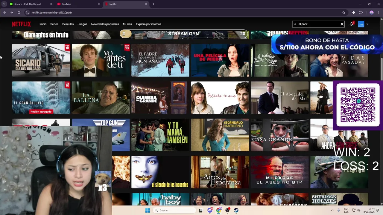The image size is (383, 215).
Task: Open Escándalo americano
Action: 220,135
